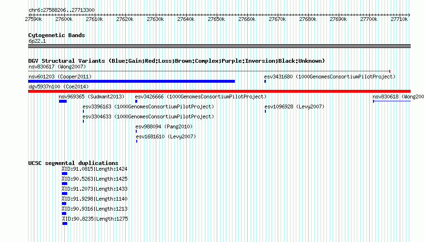
Task: Click UCSC segmental duplications track title
Action: pyautogui.click(x=73, y=163)
